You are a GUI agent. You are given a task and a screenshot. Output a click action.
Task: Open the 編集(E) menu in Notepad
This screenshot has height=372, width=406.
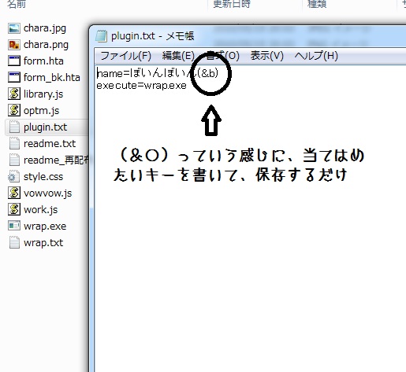[x=178, y=56]
